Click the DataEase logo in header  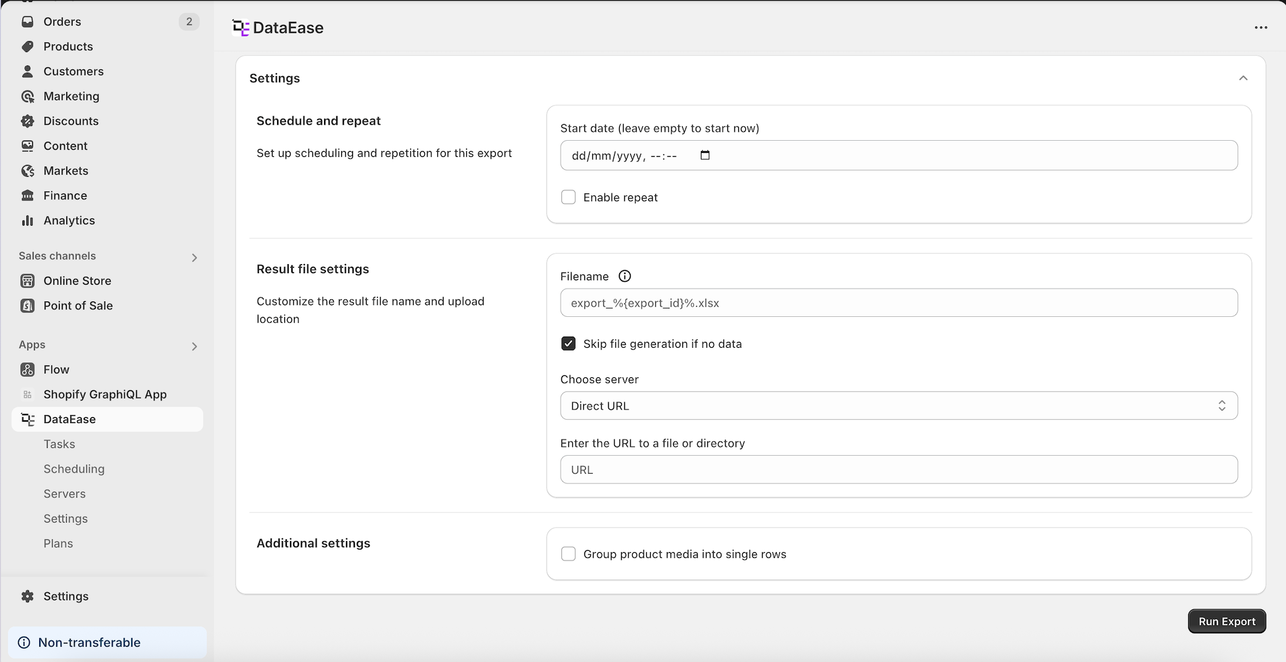(240, 28)
